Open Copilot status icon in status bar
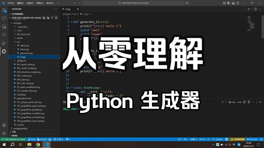Viewport: 264px width, 148px height. click(227, 139)
